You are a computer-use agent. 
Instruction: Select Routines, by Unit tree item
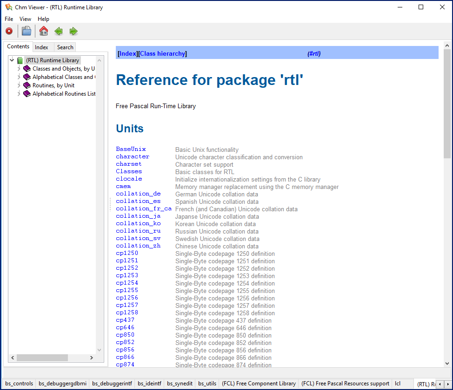pyautogui.click(x=53, y=85)
